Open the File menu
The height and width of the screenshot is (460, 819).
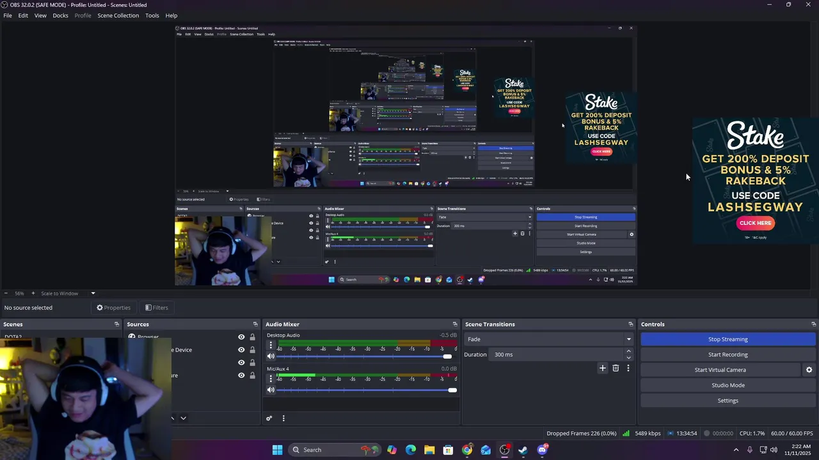pos(8,15)
